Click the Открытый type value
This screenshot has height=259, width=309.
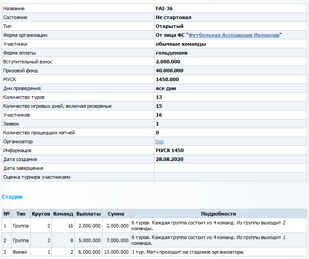tap(170, 26)
